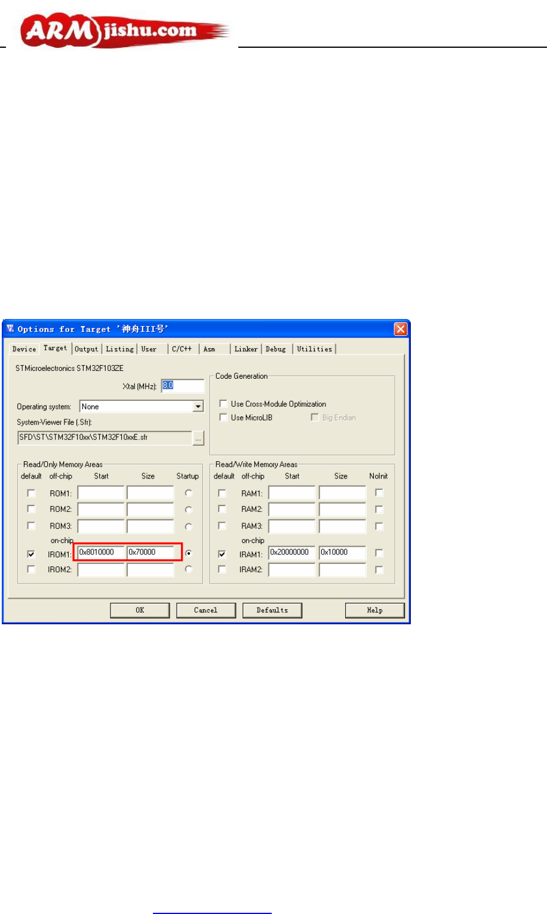Viewport: 547px width, 914px height.
Task: Click the Defaults button
Action: coord(272,610)
